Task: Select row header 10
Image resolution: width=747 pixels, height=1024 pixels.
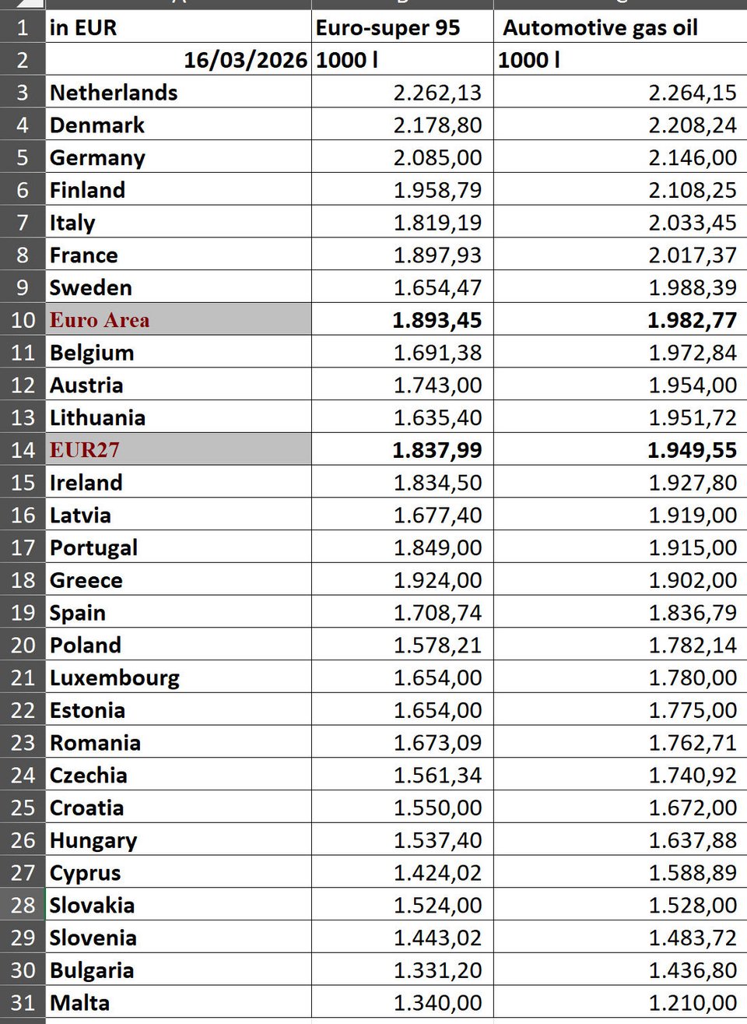Action: [23, 320]
